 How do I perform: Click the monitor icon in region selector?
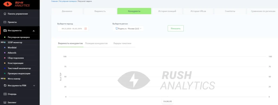click(117, 28)
